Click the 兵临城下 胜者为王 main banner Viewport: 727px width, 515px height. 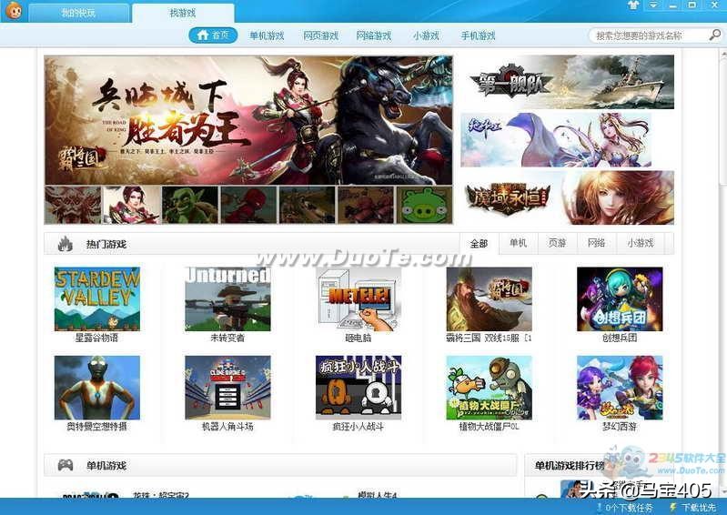click(248, 120)
